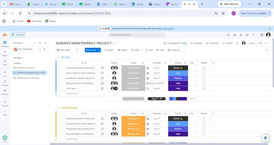Open the Main workspace dropdown
274x145 pixels.
(x=27, y=49)
